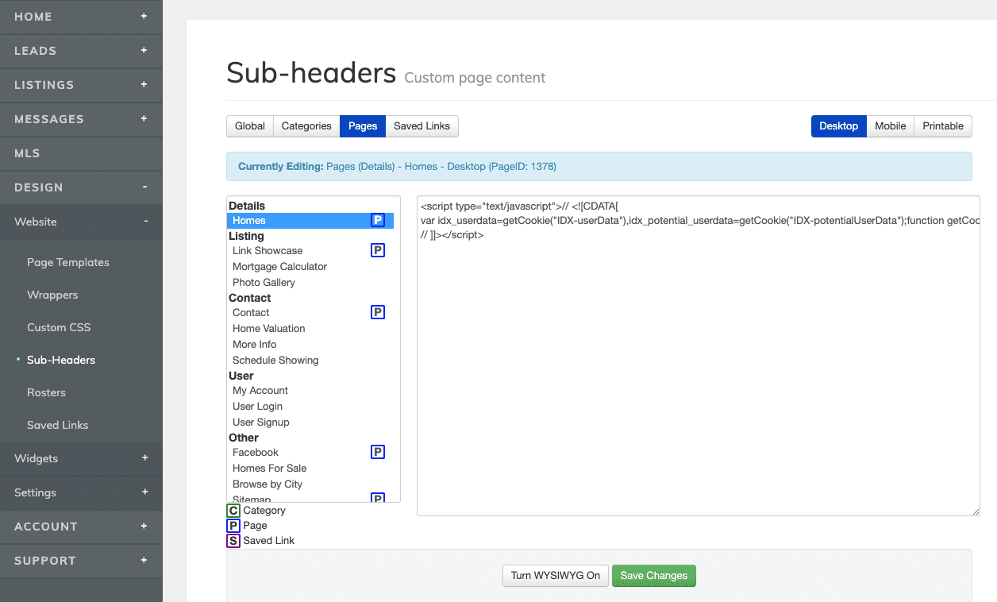
Task: Select Home Valuation page
Action: (x=268, y=329)
